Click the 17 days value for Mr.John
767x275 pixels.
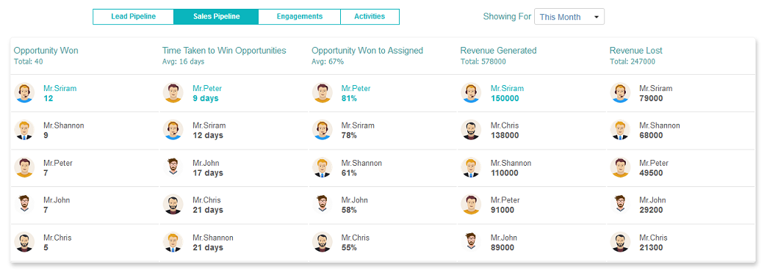pos(207,173)
